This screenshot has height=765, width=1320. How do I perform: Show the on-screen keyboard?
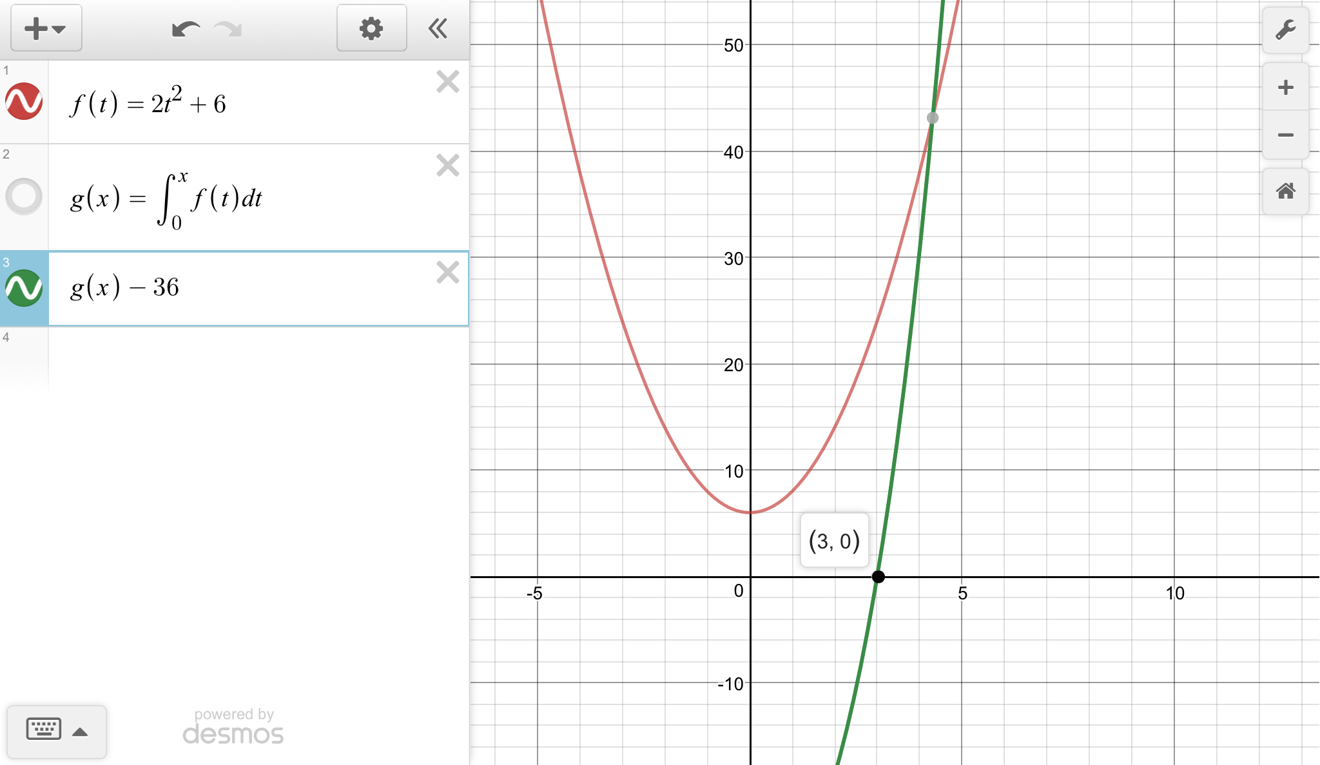pos(44,730)
